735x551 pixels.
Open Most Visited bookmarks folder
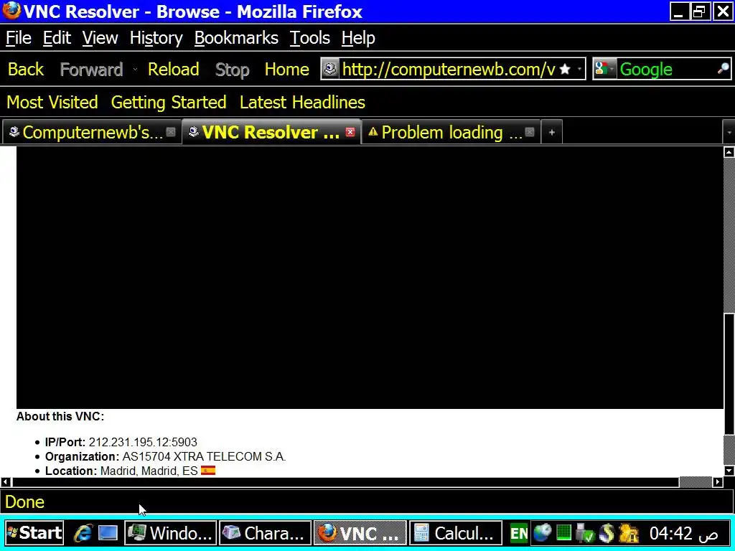click(x=52, y=102)
